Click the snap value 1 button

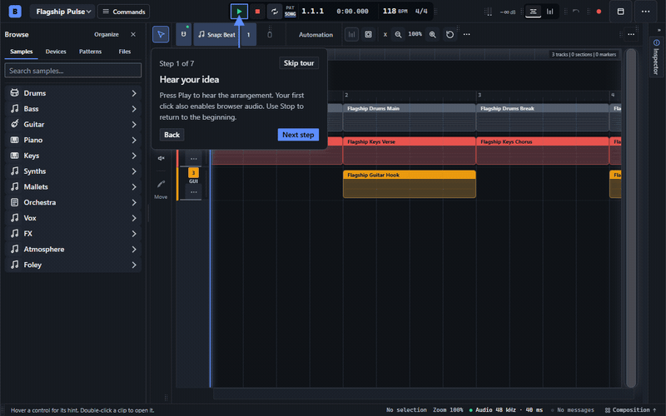click(248, 34)
